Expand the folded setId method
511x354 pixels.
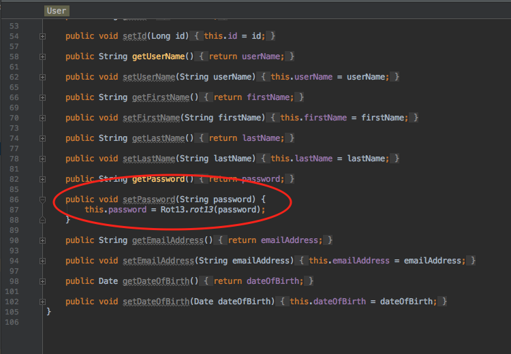(x=42, y=36)
